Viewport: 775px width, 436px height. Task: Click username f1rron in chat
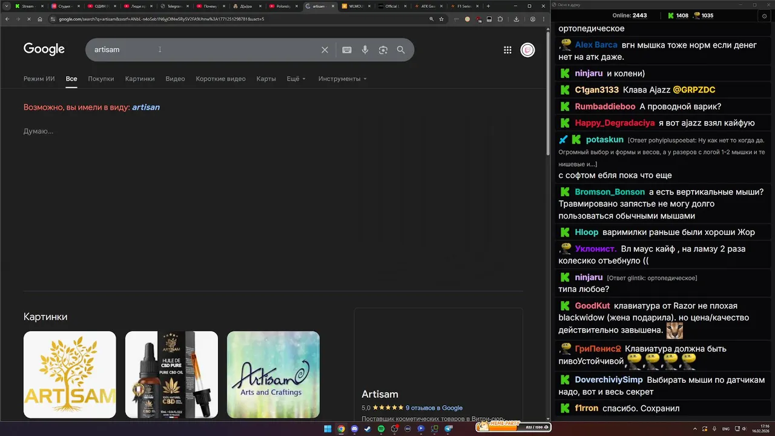(587, 408)
